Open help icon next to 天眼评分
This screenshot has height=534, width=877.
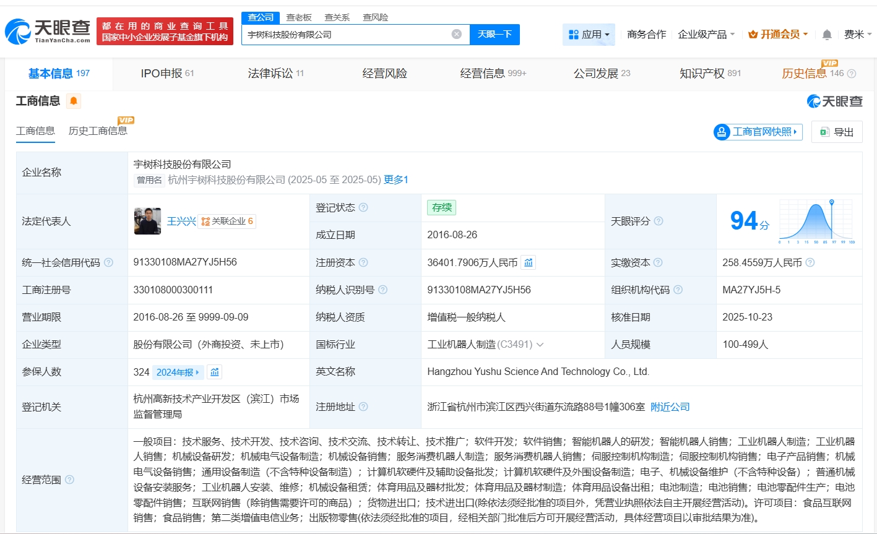pyautogui.click(x=659, y=221)
